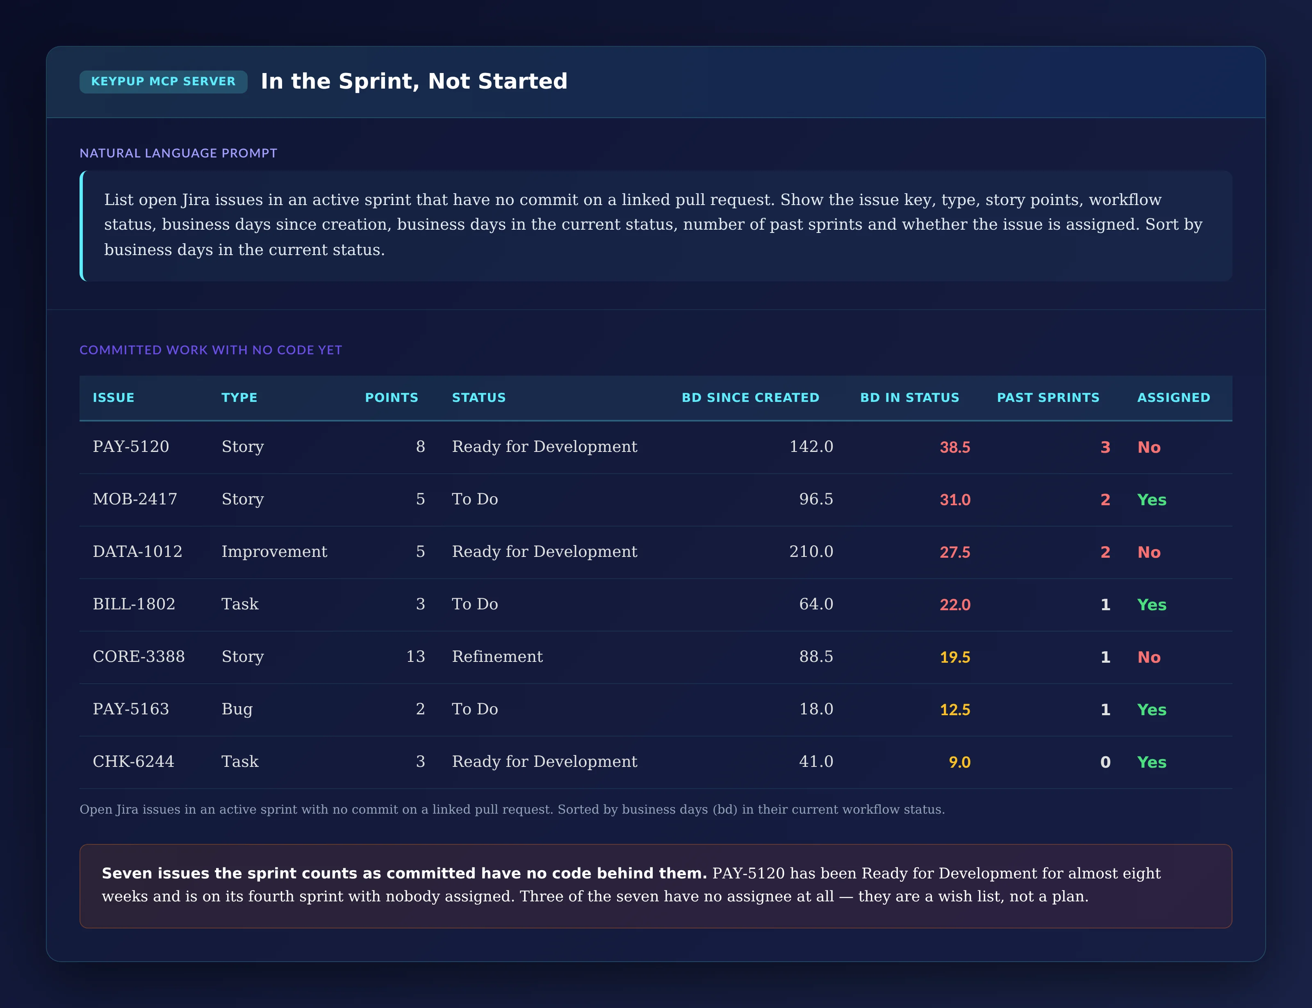The height and width of the screenshot is (1008, 1312).
Task: Click the 38.5 BD in status value
Action: [x=955, y=447]
